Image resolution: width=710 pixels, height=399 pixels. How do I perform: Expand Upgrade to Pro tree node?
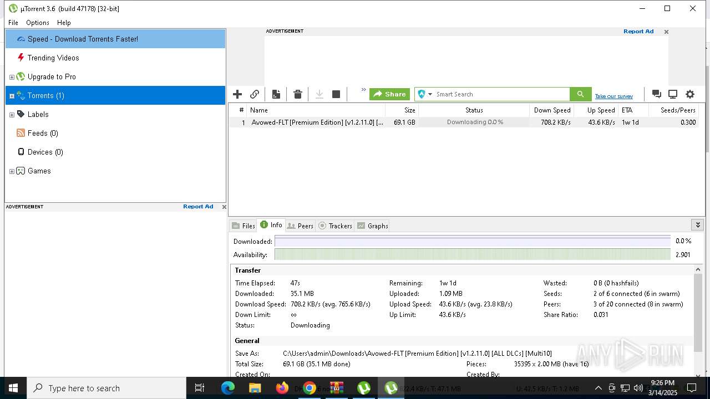pos(12,77)
